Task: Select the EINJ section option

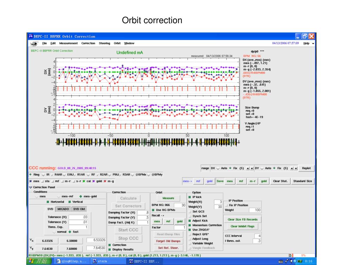Action: click(64, 175)
